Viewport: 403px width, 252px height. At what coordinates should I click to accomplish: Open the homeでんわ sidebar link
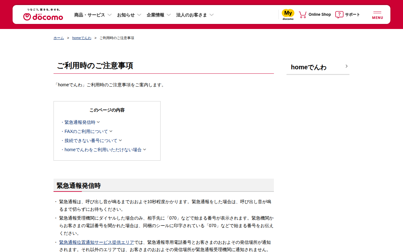coord(318,67)
